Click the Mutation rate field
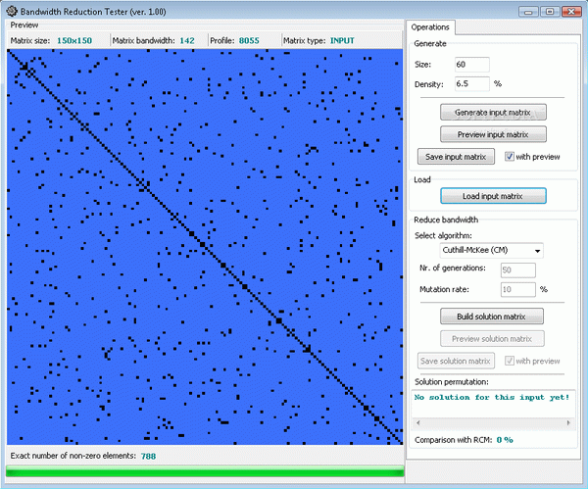 518,289
